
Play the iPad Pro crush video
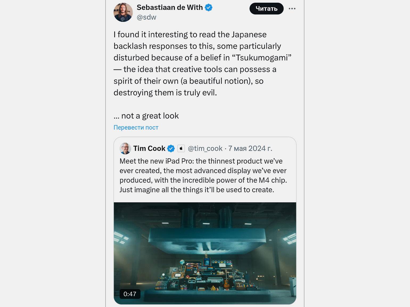[x=205, y=253]
